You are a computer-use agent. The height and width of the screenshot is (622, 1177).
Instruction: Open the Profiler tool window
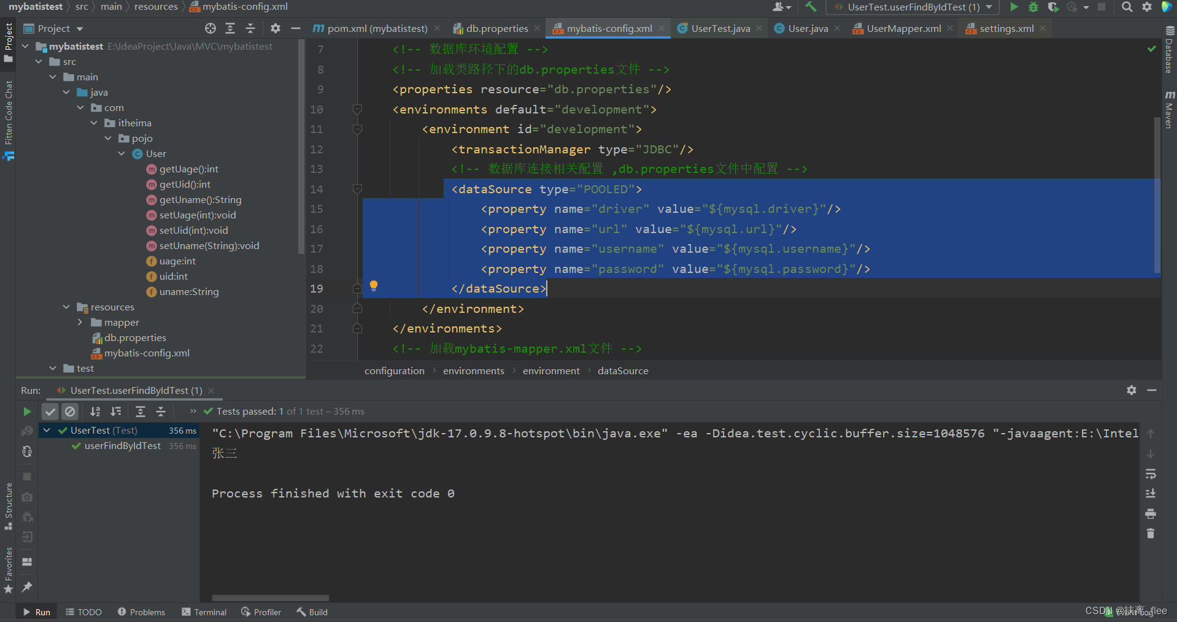pyautogui.click(x=261, y=612)
